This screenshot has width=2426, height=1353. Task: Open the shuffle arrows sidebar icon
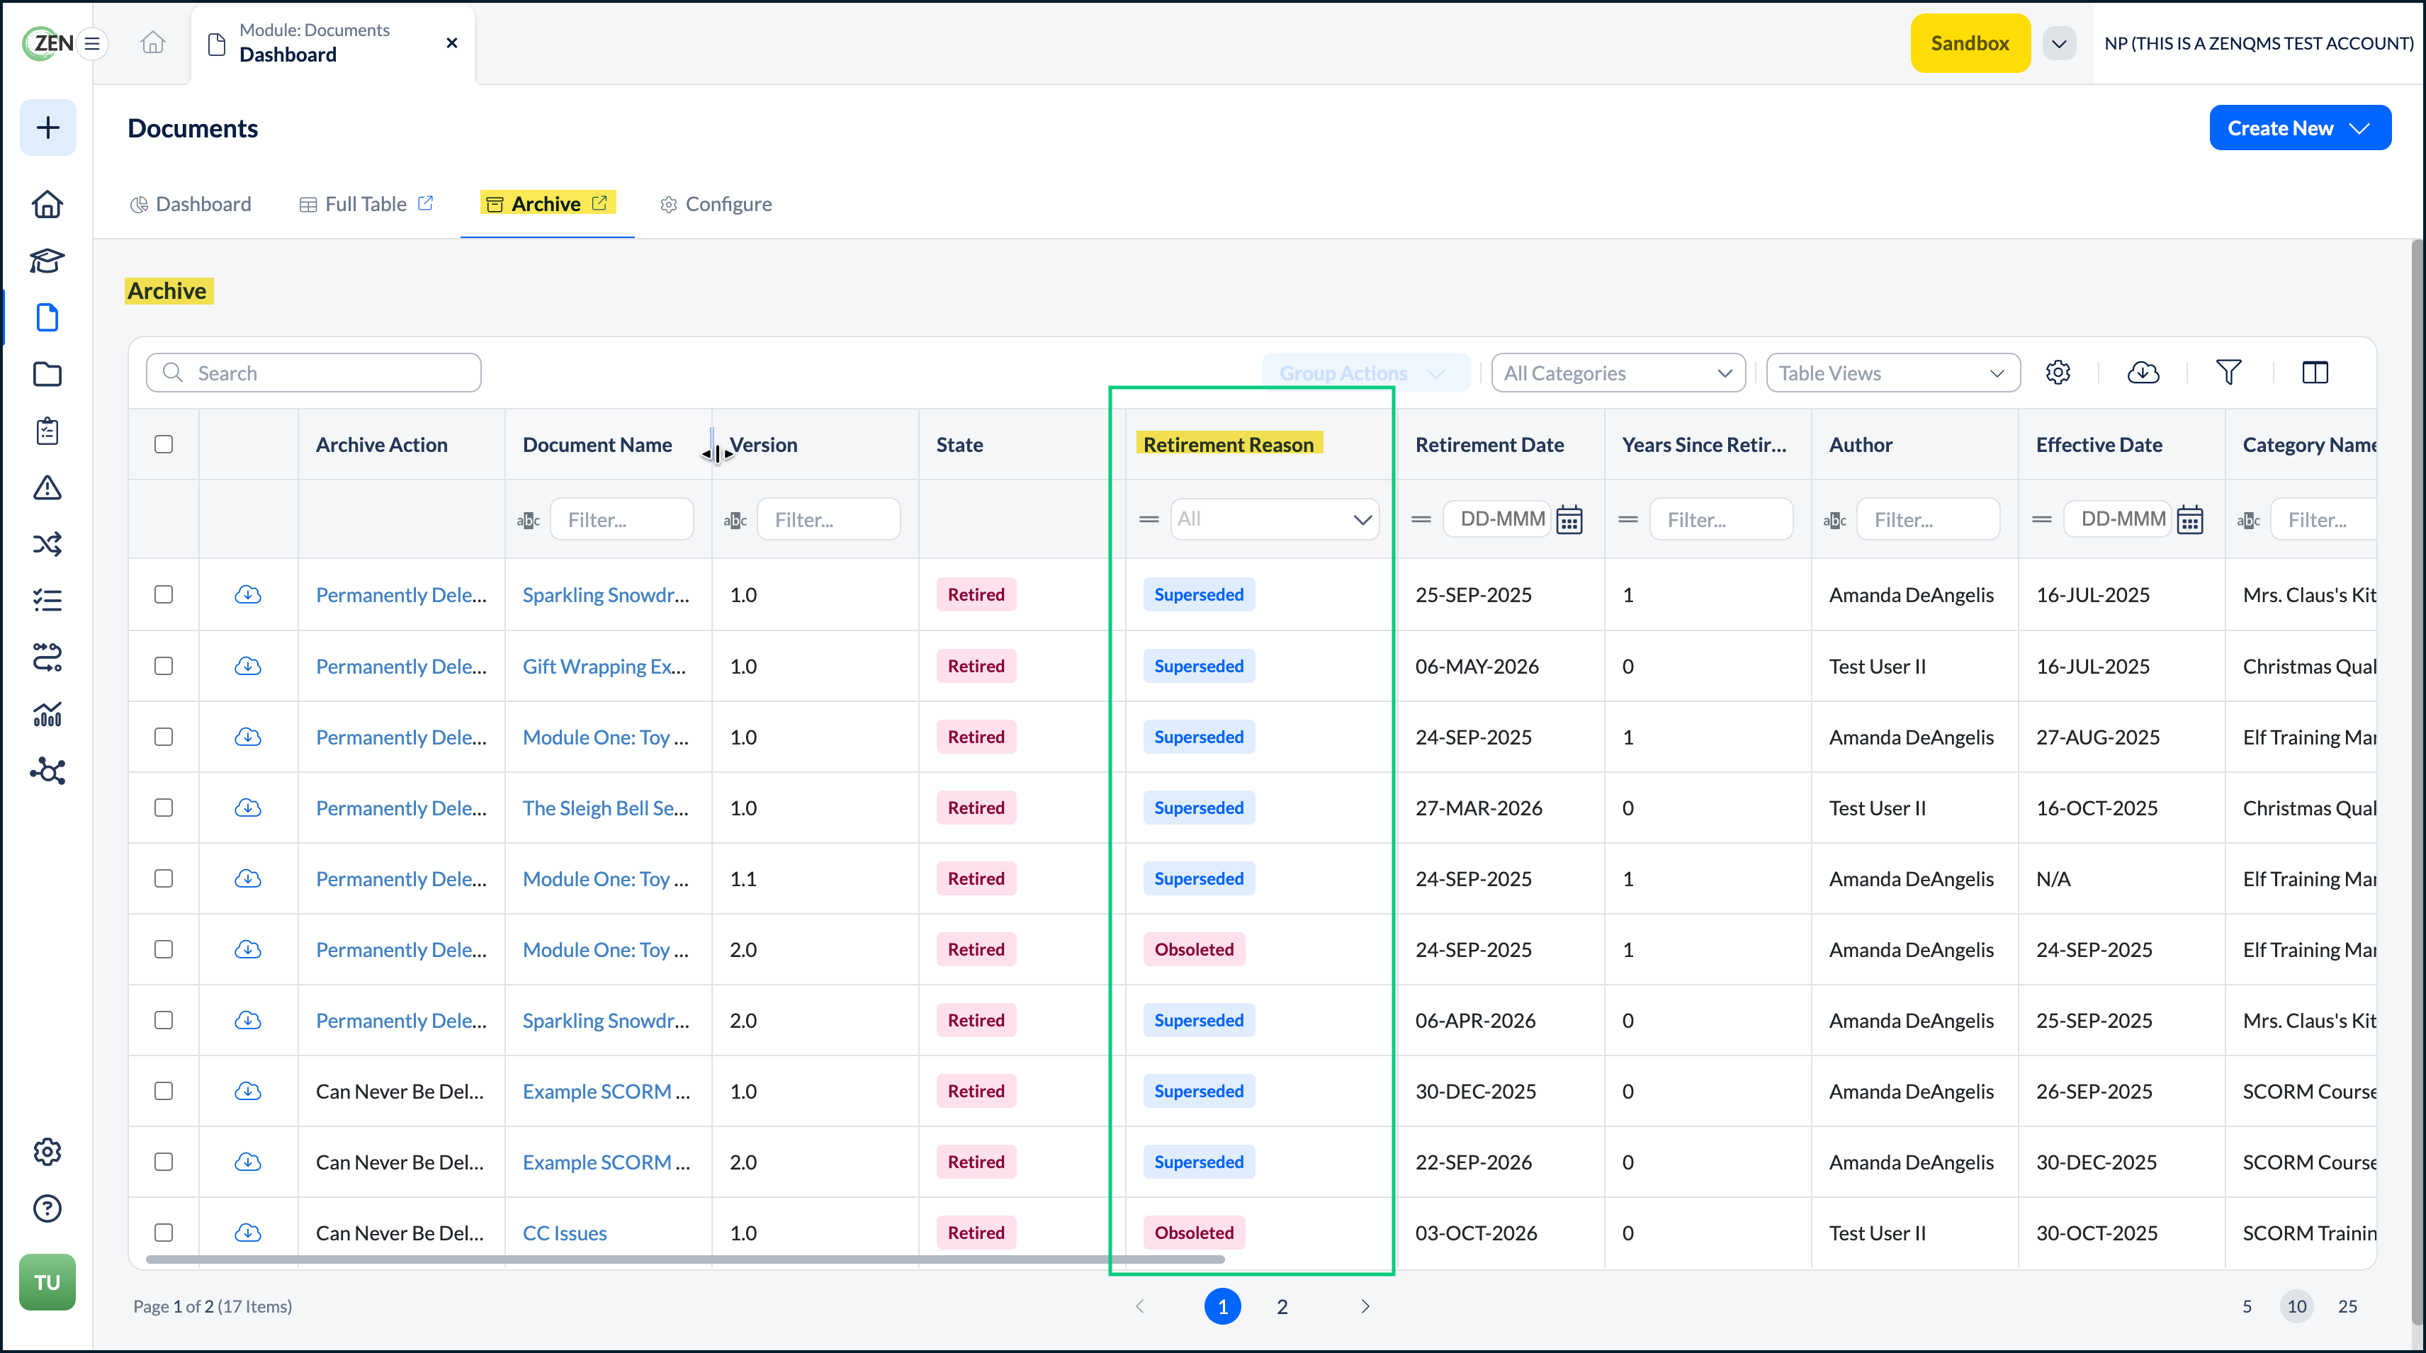[47, 544]
